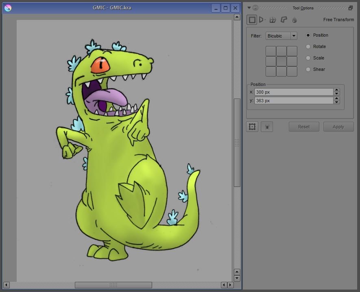Select the bottom-right anchor point cell

(292, 72)
